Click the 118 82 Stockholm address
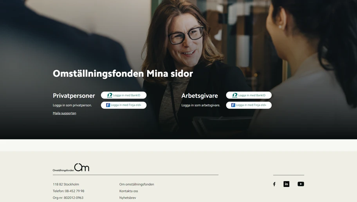 pos(66,184)
